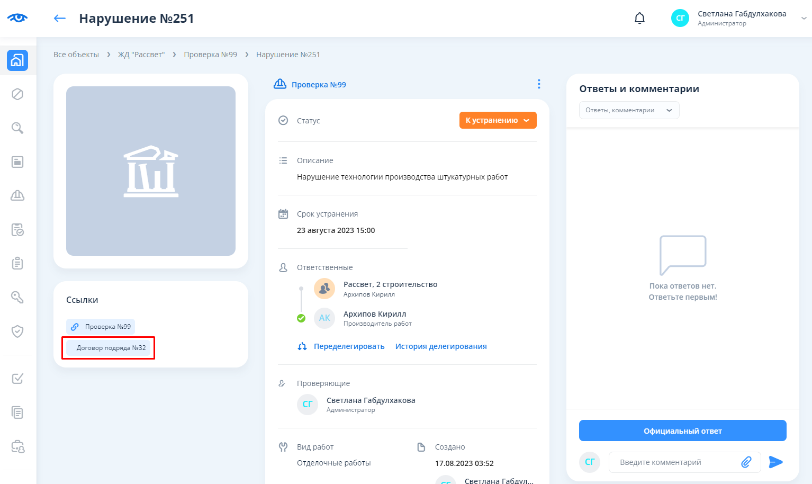
Task: Open three-dot menu beside Проверка №99
Action: click(539, 84)
